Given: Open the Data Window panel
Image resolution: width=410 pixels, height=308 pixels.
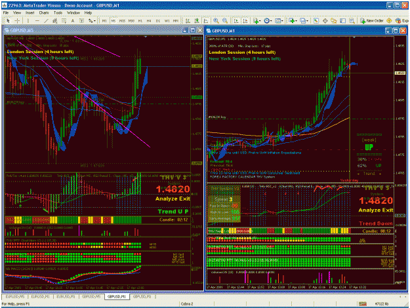Looking at the screenshot, I should click(x=325, y=20).
